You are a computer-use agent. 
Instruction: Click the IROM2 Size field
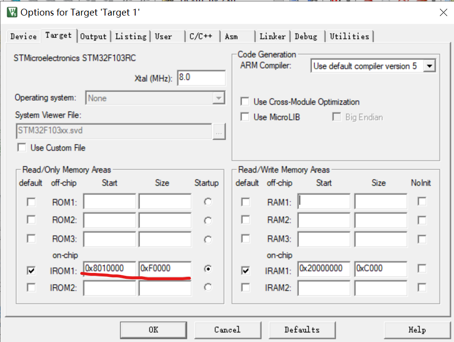[x=165, y=288]
